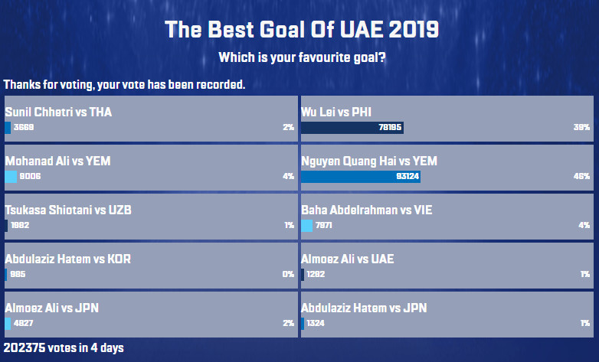
Task: Click the 202375 votes in 4 days total
Action: (64, 349)
